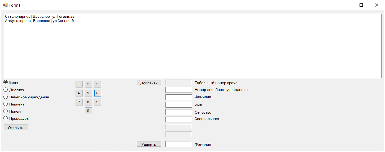Image resolution: width=385 pixels, height=152 pixels.
Task: Focus the Имя input field
Action: pos(178,105)
